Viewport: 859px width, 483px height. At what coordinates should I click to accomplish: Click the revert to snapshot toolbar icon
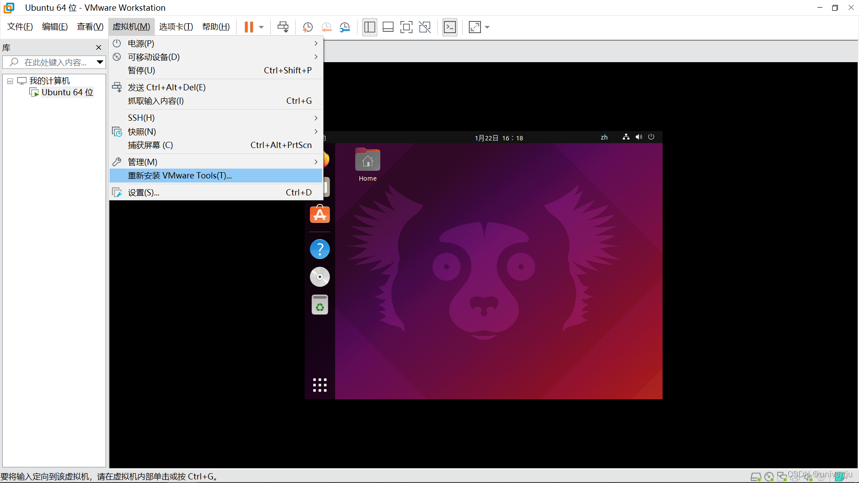click(327, 27)
